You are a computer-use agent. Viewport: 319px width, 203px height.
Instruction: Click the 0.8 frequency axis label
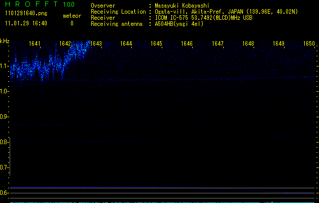(4, 142)
